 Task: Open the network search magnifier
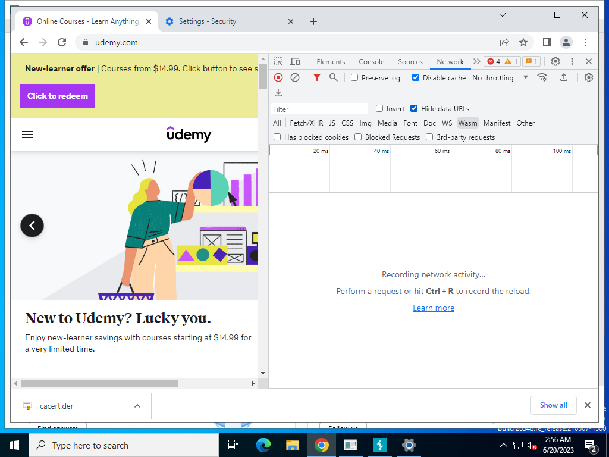click(x=333, y=77)
